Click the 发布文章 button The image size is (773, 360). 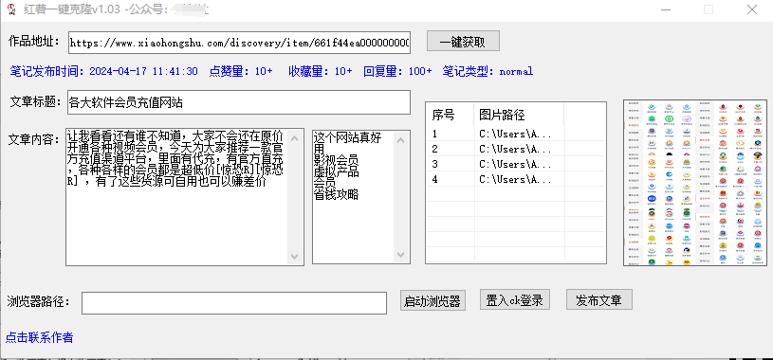pyautogui.click(x=599, y=299)
